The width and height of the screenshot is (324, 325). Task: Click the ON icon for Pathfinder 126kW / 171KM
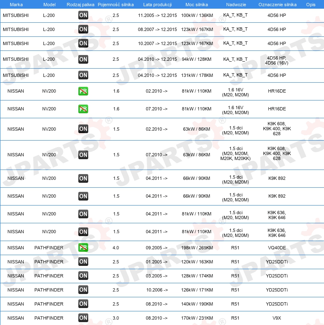pyautogui.click(x=83, y=290)
